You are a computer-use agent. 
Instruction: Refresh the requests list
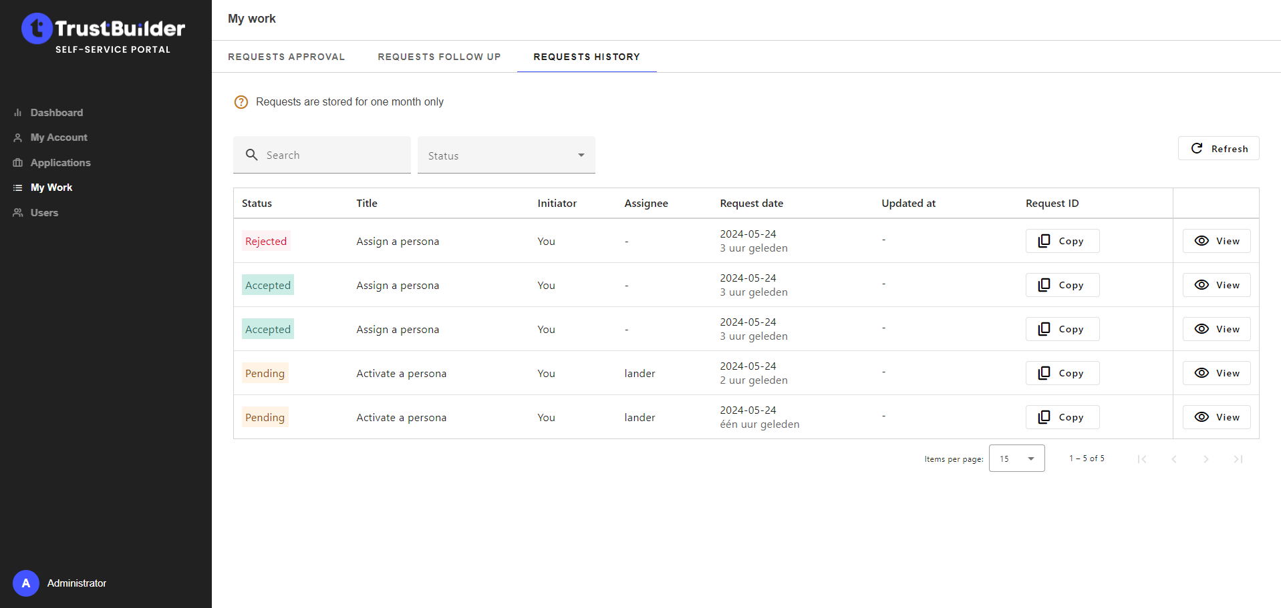coord(1218,148)
